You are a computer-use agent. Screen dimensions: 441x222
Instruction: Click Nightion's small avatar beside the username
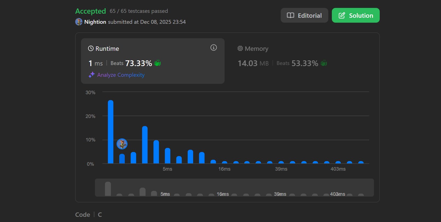click(x=79, y=22)
